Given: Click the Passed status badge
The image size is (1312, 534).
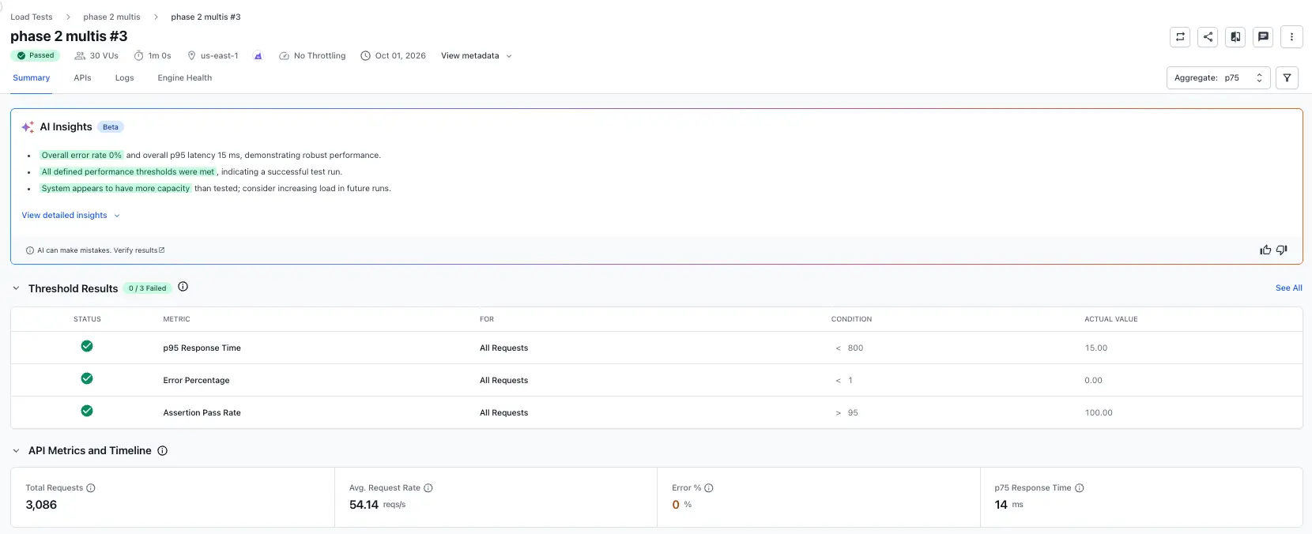Looking at the screenshot, I should tap(35, 55).
